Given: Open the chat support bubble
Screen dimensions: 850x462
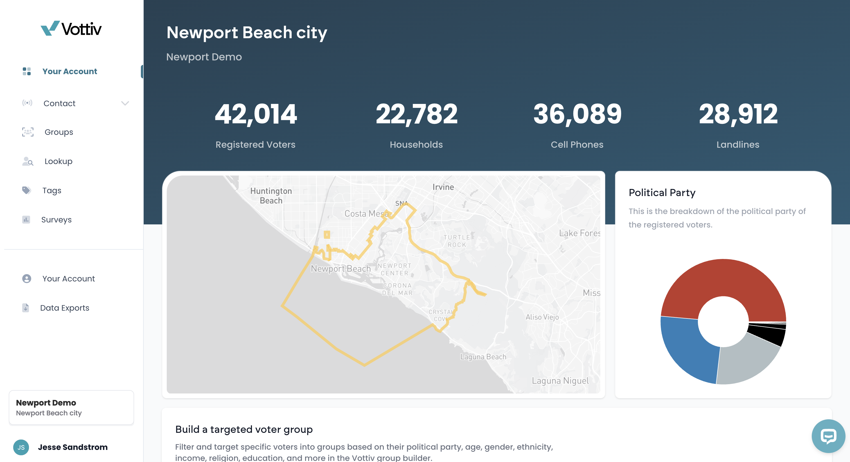Looking at the screenshot, I should pyautogui.click(x=828, y=436).
